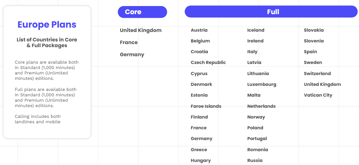
Task: Click France in the Core list
Action: pos(129,42)
